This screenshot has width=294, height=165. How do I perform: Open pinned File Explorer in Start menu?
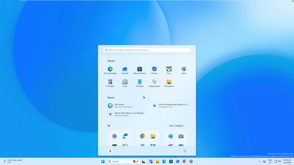[x=169, y=83]
